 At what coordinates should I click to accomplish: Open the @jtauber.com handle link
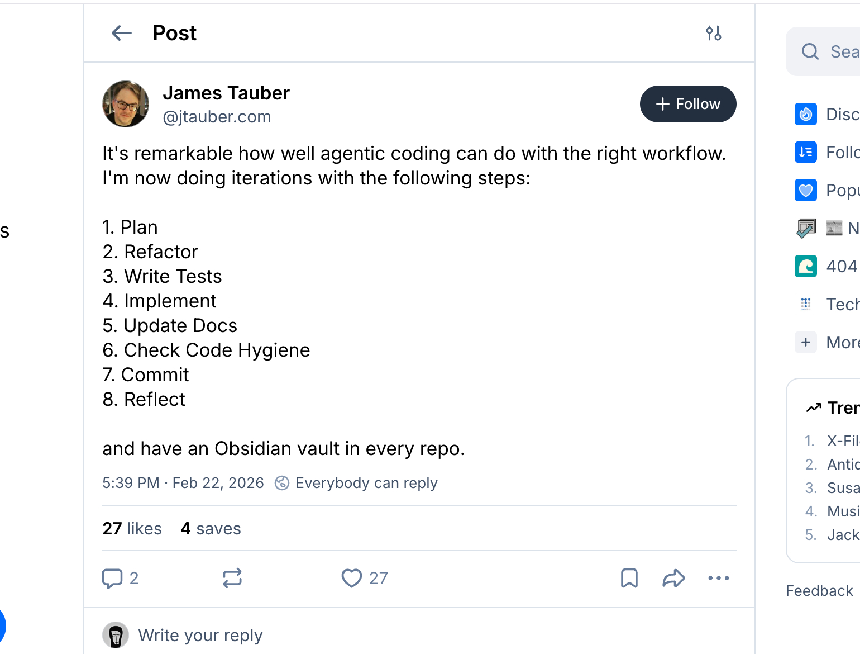point(217,117)
